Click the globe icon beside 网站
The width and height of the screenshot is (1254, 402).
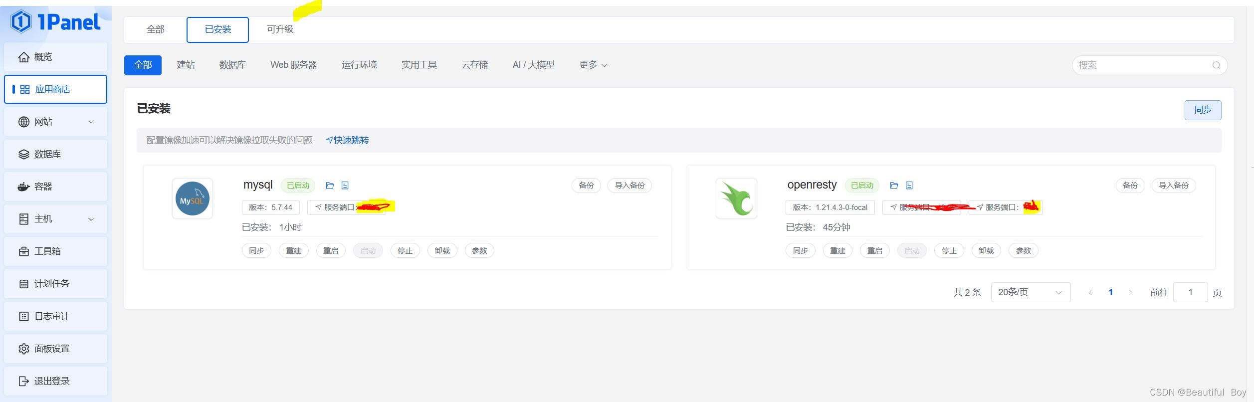point(23,122)
